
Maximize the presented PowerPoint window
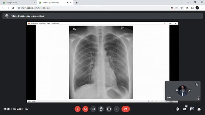(170, 23)
